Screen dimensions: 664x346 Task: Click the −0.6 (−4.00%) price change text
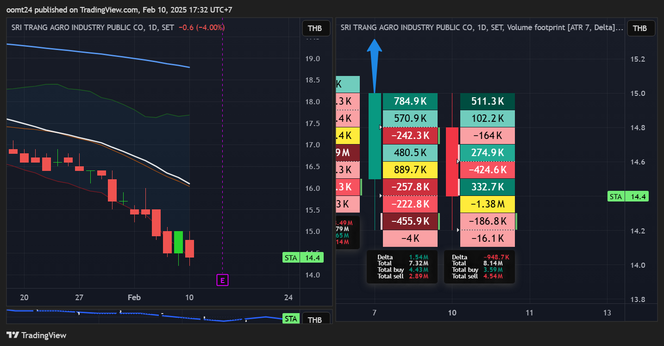point(201,27)
